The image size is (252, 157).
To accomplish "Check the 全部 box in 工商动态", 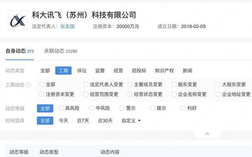I will click(42, 84).
